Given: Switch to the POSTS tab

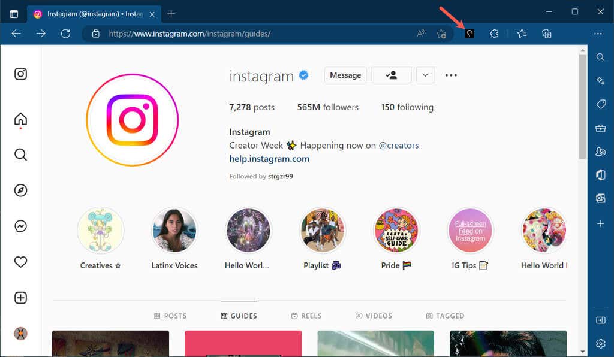Looking at the screenshot, I should (x=170, y=316).
